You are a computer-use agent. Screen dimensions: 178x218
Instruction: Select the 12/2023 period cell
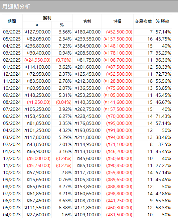point(12,158)
